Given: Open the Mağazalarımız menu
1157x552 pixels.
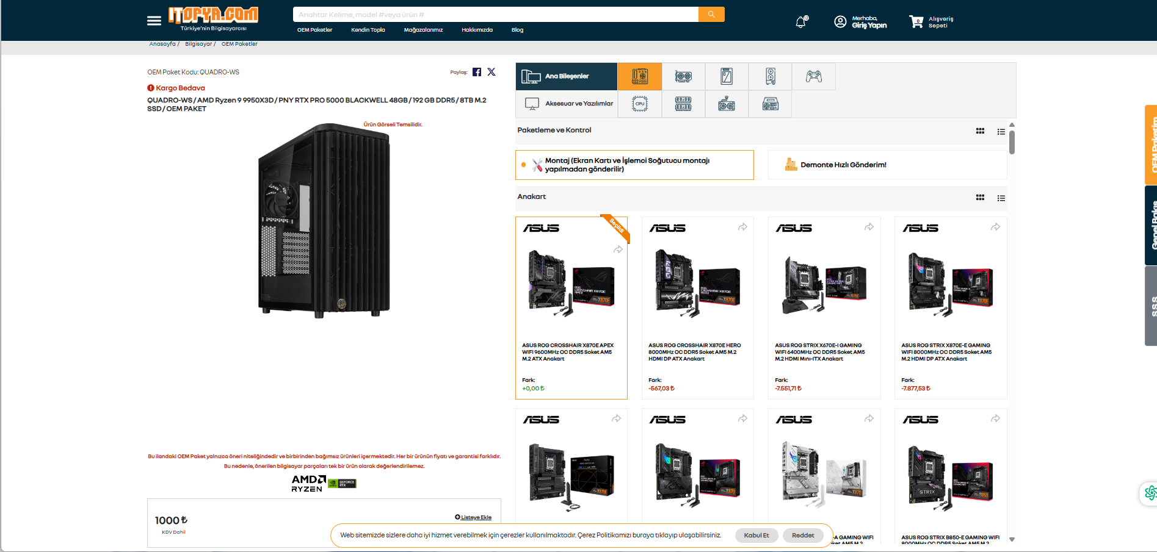Looking at the screenshot, I should [x=423, y=30].
